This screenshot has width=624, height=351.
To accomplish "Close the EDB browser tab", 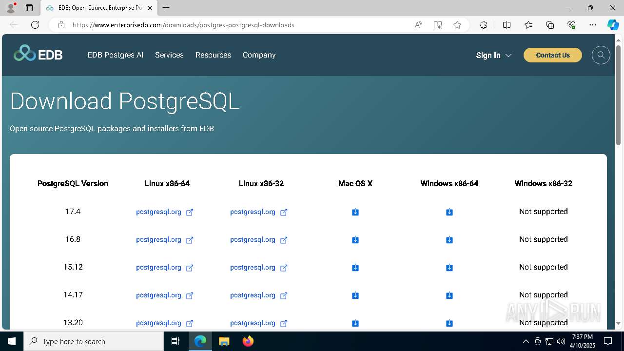I will click(150, 8).
